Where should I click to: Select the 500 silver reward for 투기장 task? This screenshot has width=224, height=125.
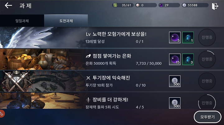coord(175,81)
